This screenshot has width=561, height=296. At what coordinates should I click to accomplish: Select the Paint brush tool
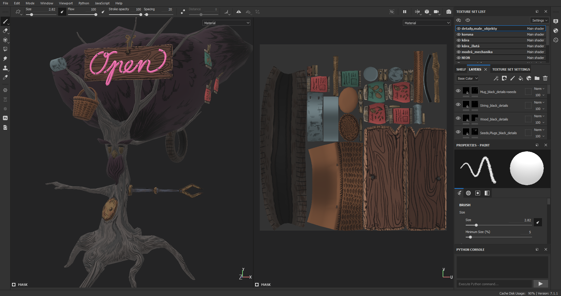pyautogui.click(x=5, y=21)
